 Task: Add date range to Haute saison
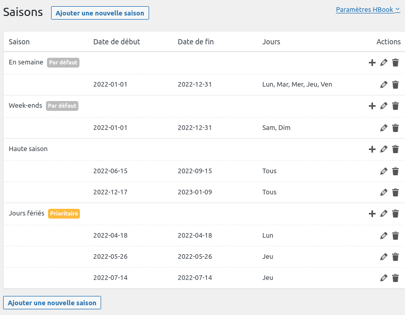[x=372, y=149]
